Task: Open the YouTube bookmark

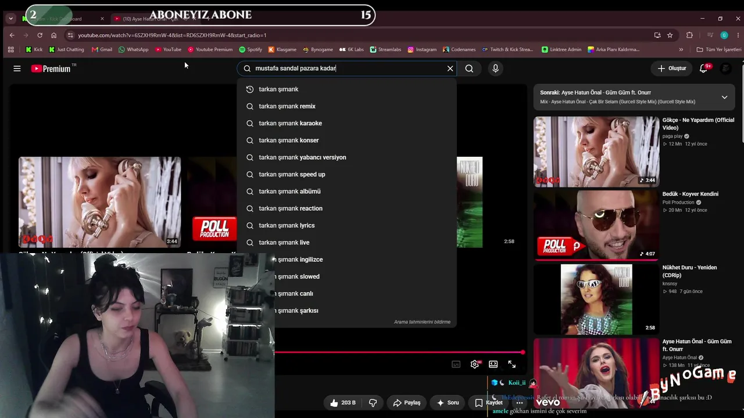Action: 169,49
